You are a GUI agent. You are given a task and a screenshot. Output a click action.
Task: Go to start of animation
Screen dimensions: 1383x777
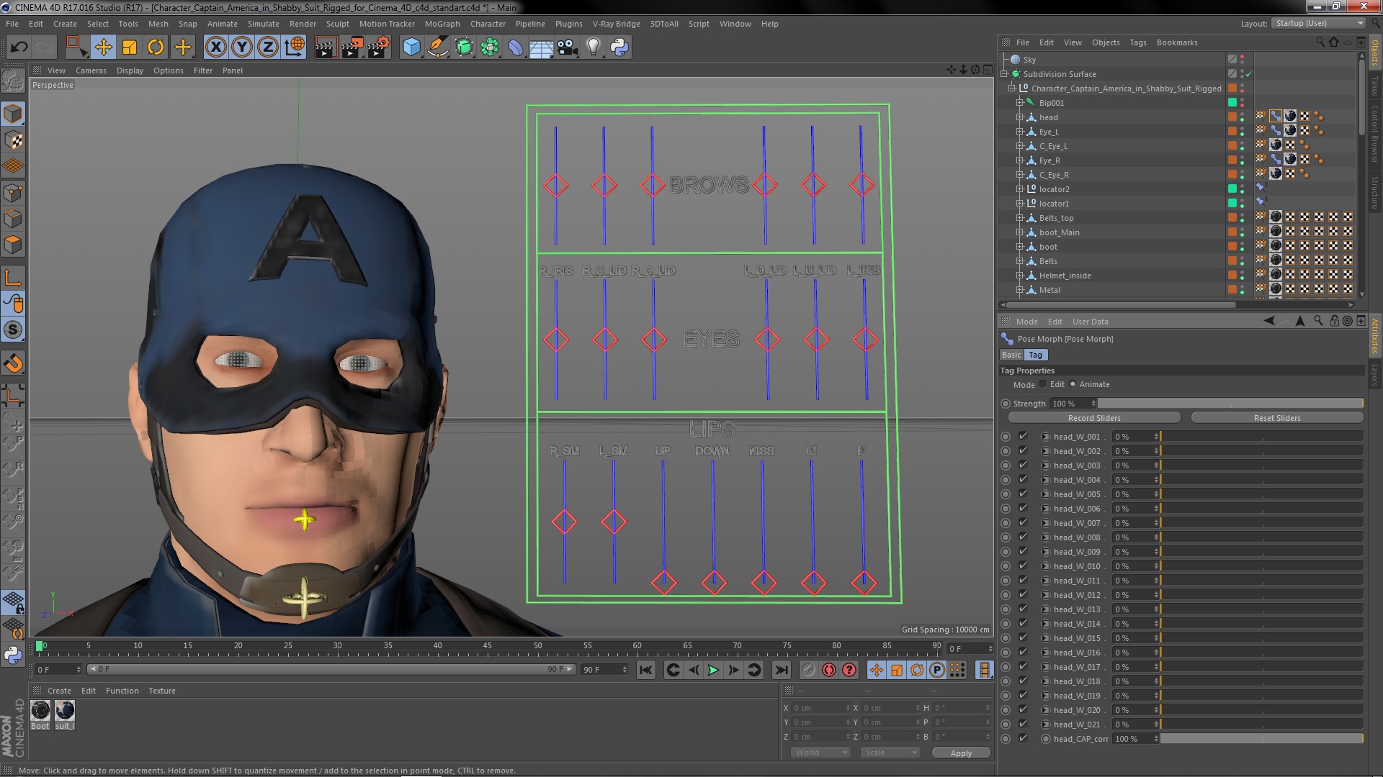(x=646, y=670)
